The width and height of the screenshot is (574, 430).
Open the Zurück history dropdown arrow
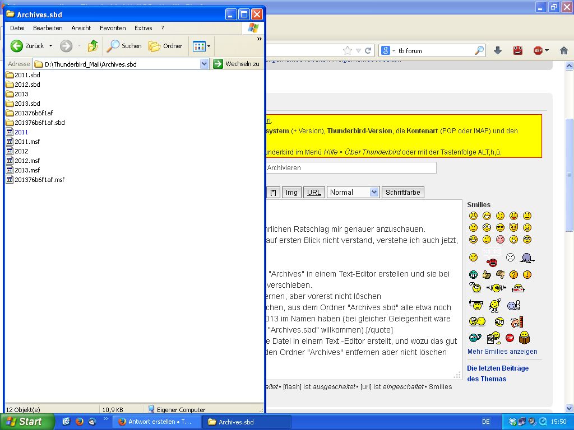[50, 46]
